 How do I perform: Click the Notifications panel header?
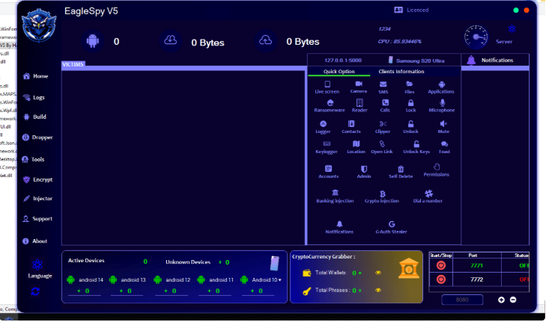pos(495,60)
